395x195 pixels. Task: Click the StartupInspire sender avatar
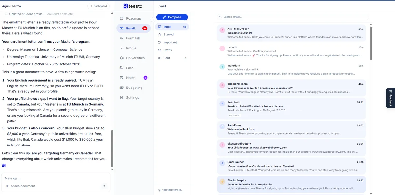[x=222, y=182]
